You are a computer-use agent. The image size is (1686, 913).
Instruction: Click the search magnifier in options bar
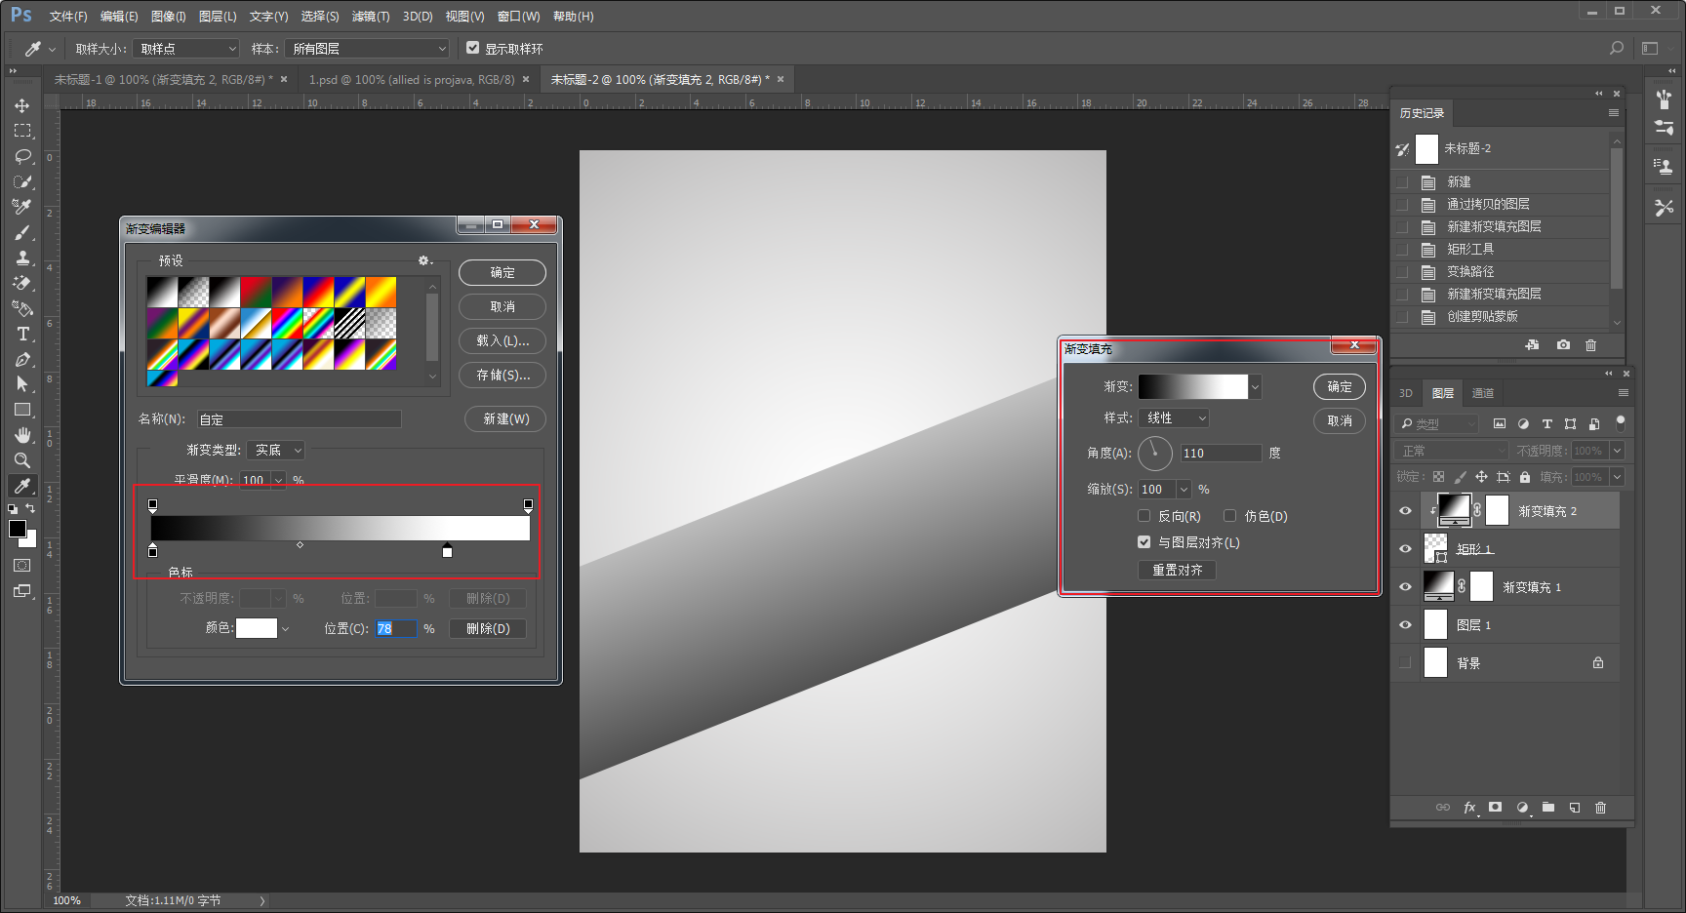tap(1617, 48)
